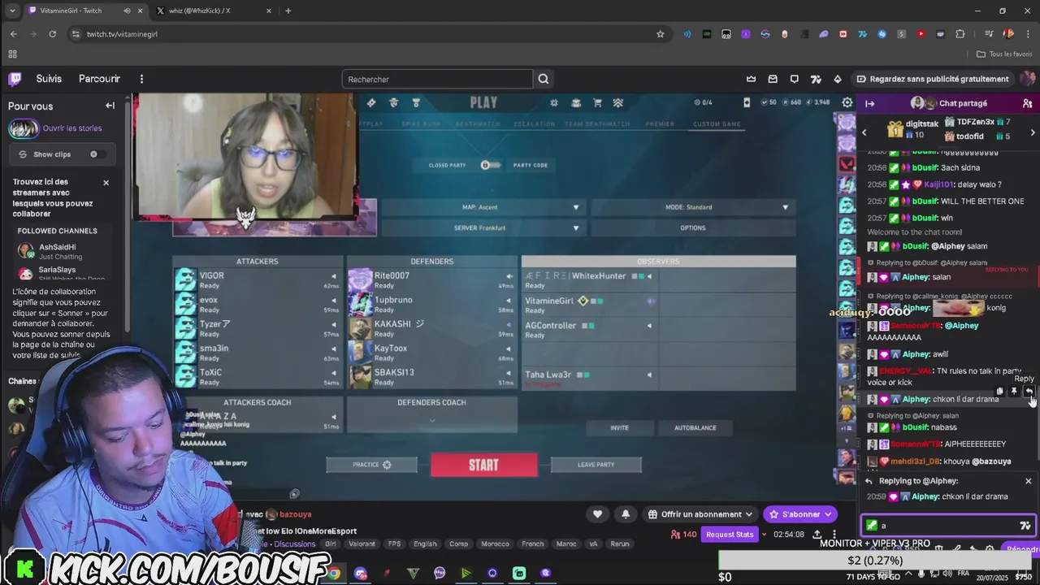Reload the browser page
Screen dimensions: 1040x585
click(x=52, y=34)
